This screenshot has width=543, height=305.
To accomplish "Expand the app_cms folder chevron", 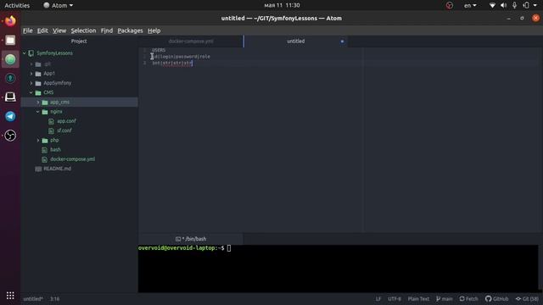I will (x=38, y=103).
